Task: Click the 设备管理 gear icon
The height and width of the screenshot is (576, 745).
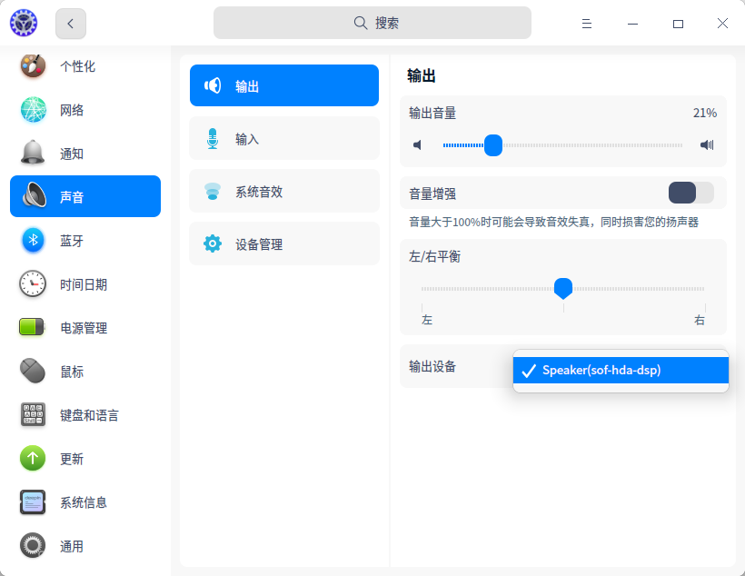Action: (x=213, y=243)
